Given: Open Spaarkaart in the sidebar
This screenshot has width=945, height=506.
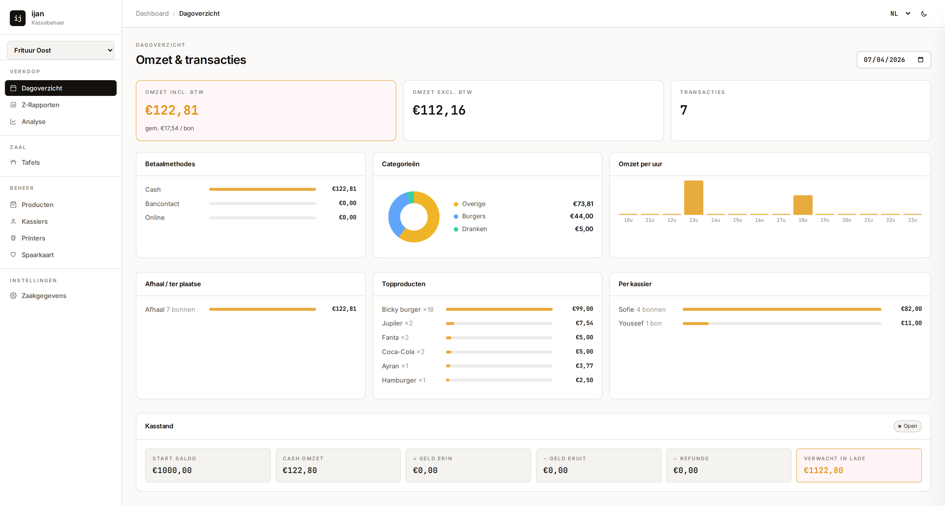Looking at the screenshot, I should click(61, 255).
